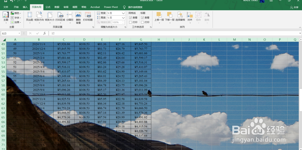
Task: Click inside the formula bar showing 12
Action: [x=173, y=33]
